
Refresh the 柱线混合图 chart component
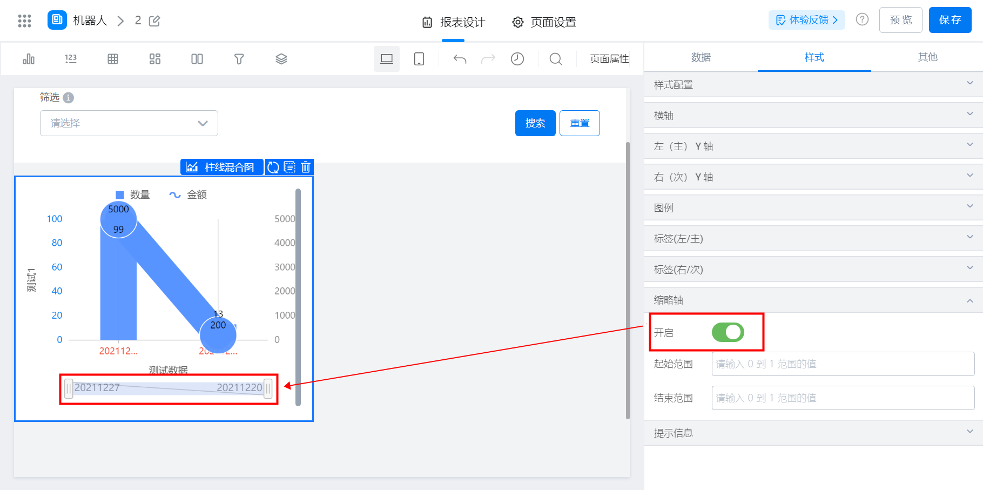tap(273, 167)
